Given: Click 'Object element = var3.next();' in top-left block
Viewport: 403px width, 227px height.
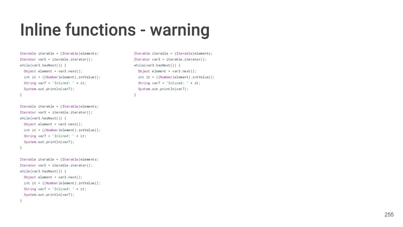Looking at the screenshot, I should [x=53, y=71].
